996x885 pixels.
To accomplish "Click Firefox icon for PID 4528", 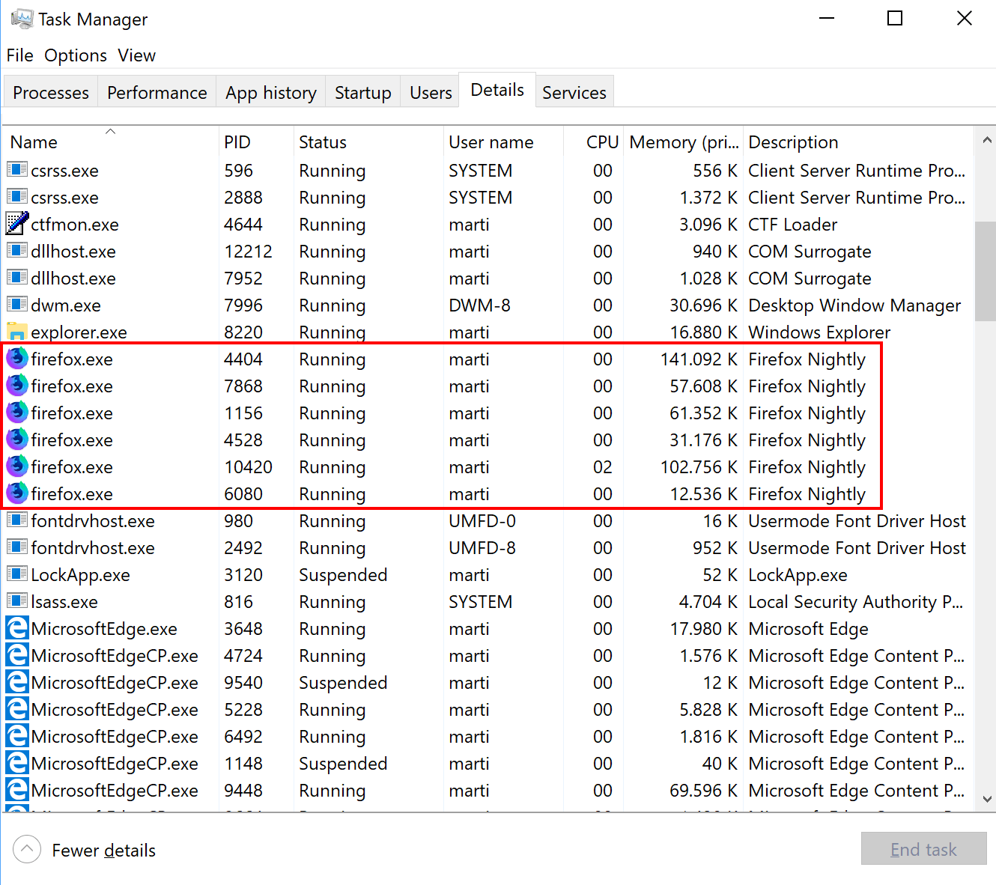I will click(16, 440).
